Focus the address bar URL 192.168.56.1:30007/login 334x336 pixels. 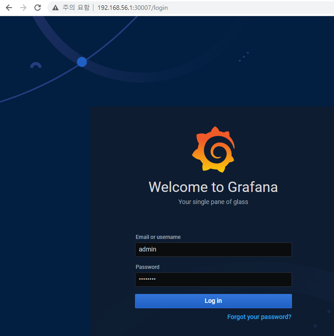132,8
